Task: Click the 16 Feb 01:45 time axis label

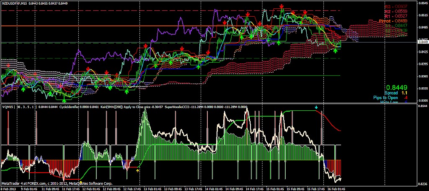Action: [336, 188]
